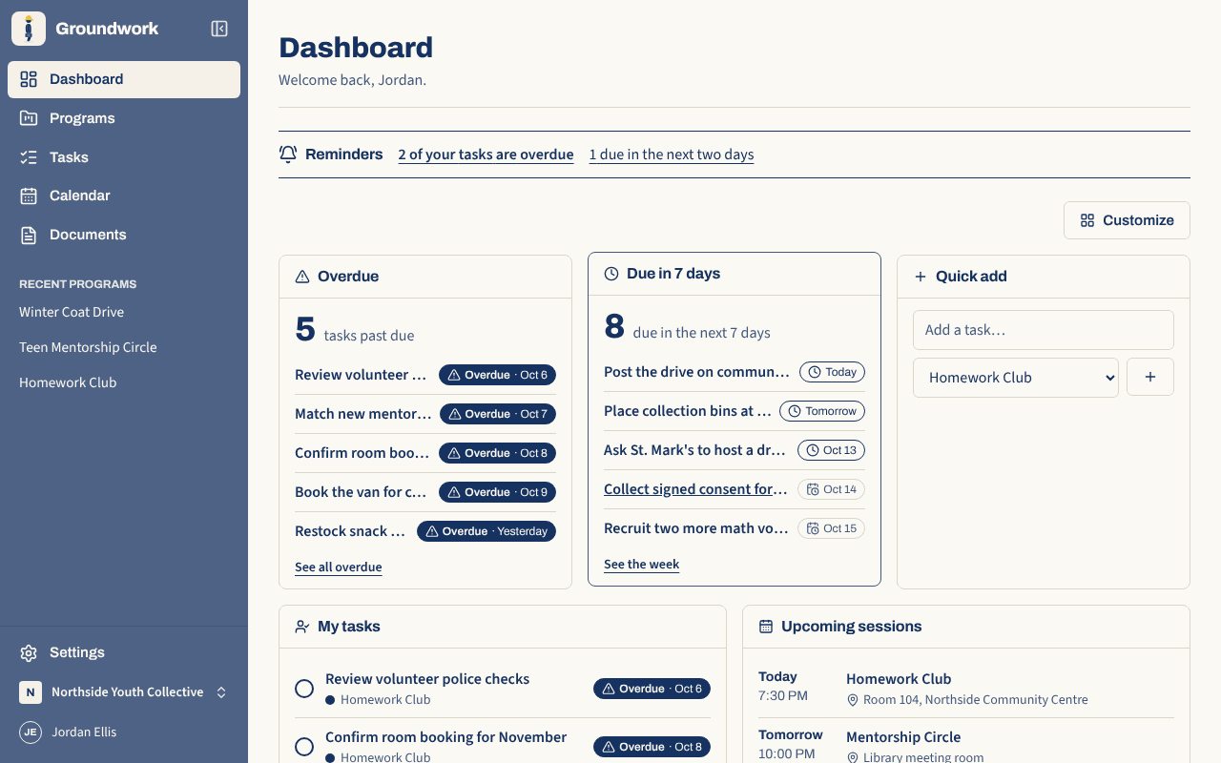The width and height of the screenshot is (1221, 763).
Task: Click the Customize button
Action: click(1127, 220)
